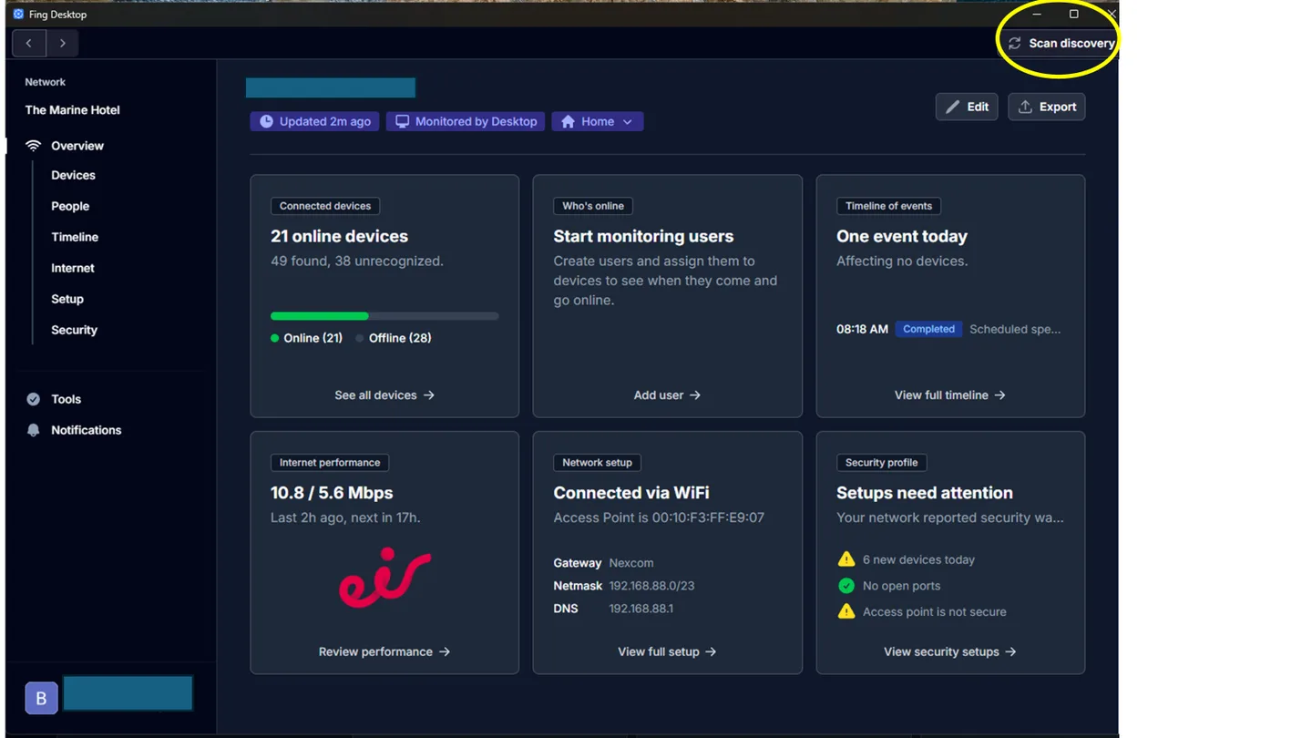Click The Marine Hotel network name

coord(73,110)
